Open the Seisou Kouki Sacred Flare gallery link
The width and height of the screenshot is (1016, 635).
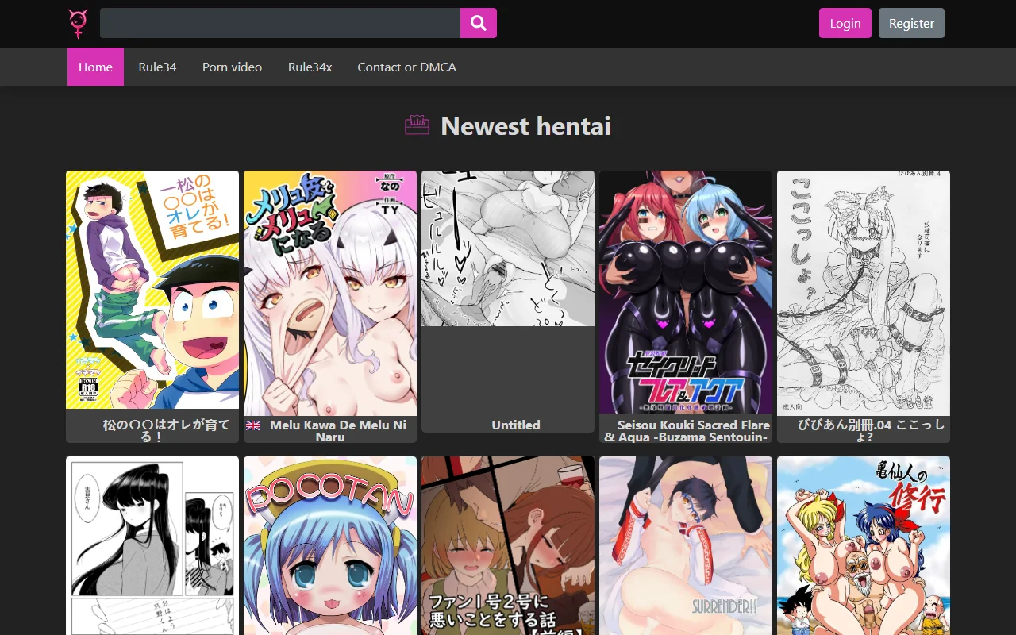pyautogui.click(x=685, y=430)
